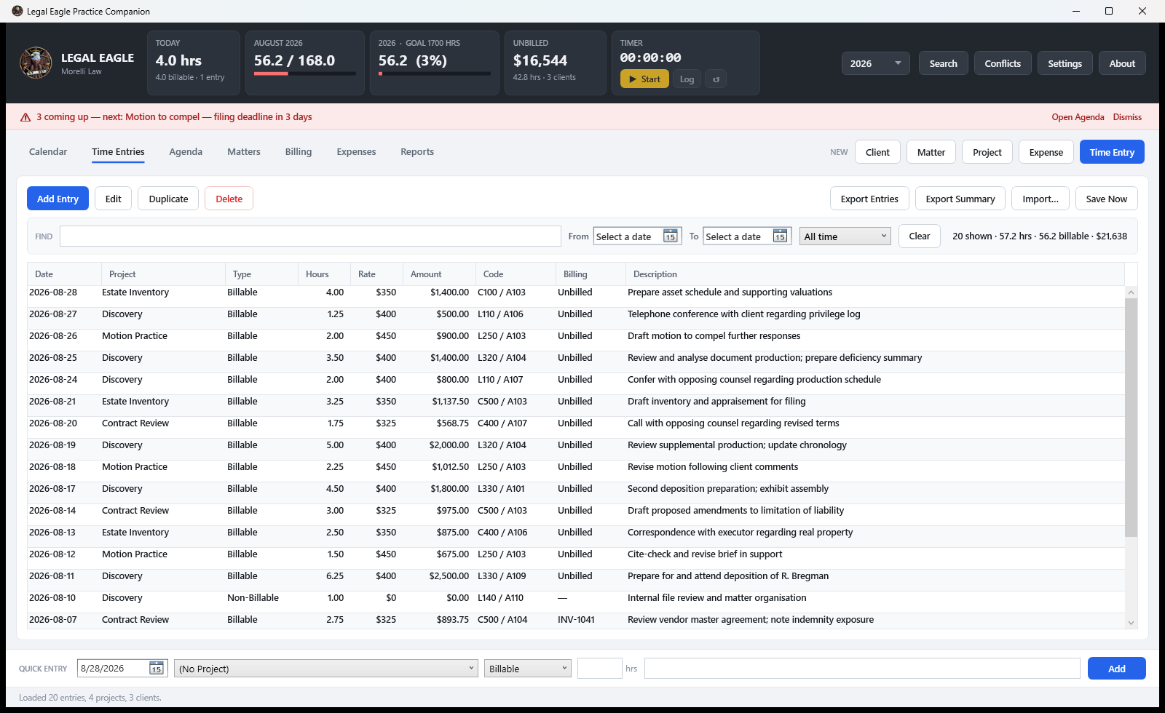Dismiss the deadline alert banner

1127,117
